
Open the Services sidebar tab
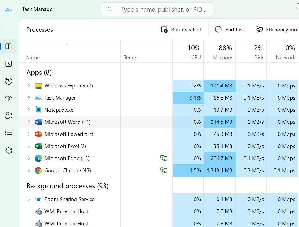click(x=9, y=150)
